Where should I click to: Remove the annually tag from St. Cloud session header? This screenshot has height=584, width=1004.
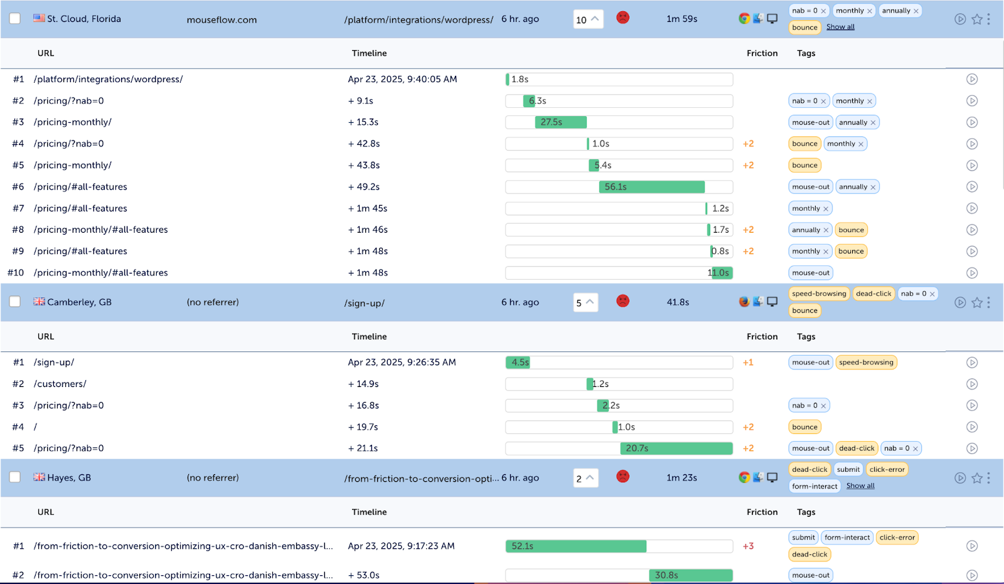point(916,11)
